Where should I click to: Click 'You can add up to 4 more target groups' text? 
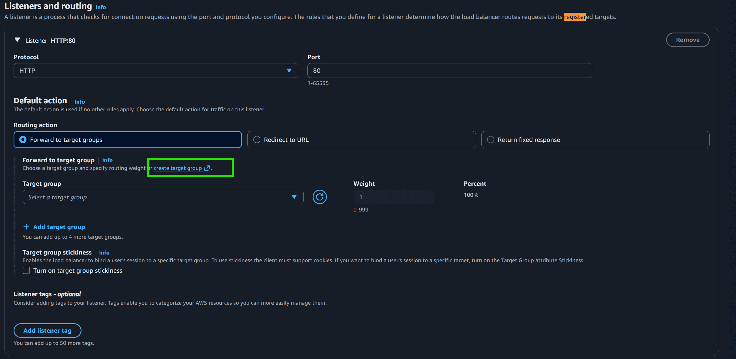[72, 237]
